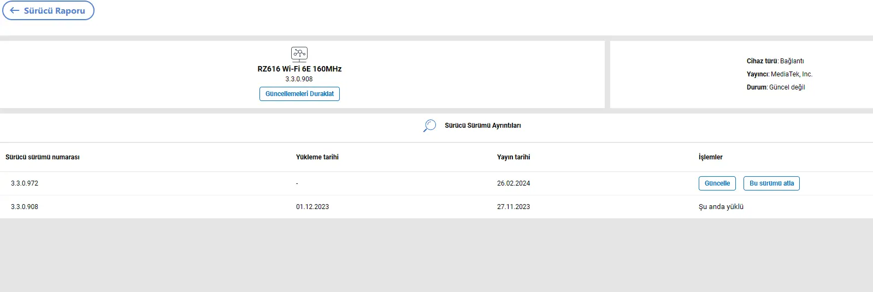Click Cihaz türü: Bağlantı label

775,61
